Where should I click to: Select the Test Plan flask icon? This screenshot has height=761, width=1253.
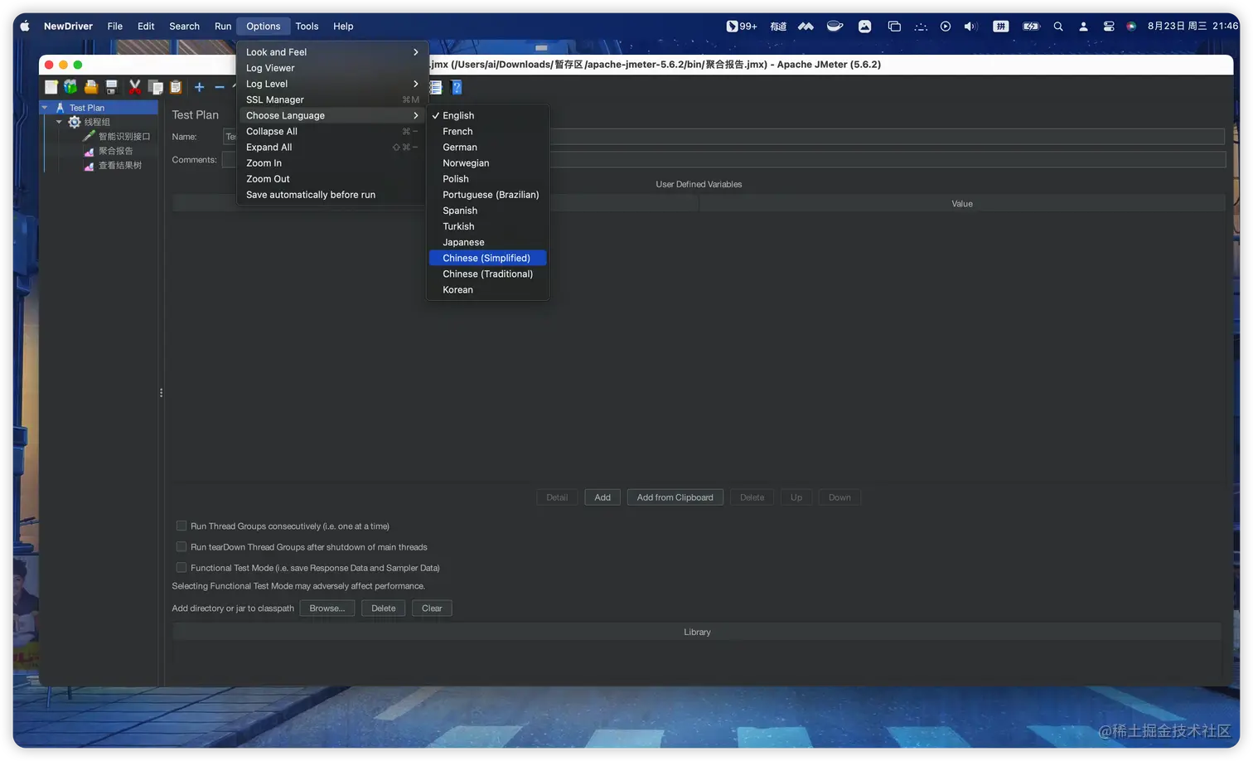coord(60,108)
